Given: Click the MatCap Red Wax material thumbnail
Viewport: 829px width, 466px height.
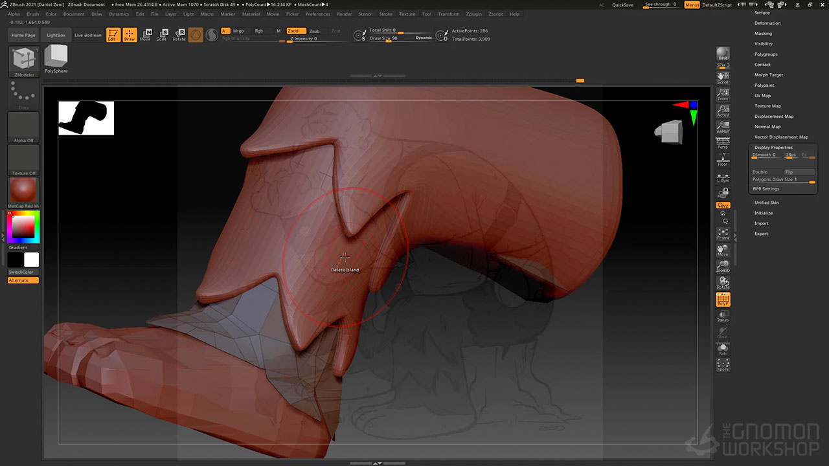Looking at the screenshot, I should coord(24,190).
